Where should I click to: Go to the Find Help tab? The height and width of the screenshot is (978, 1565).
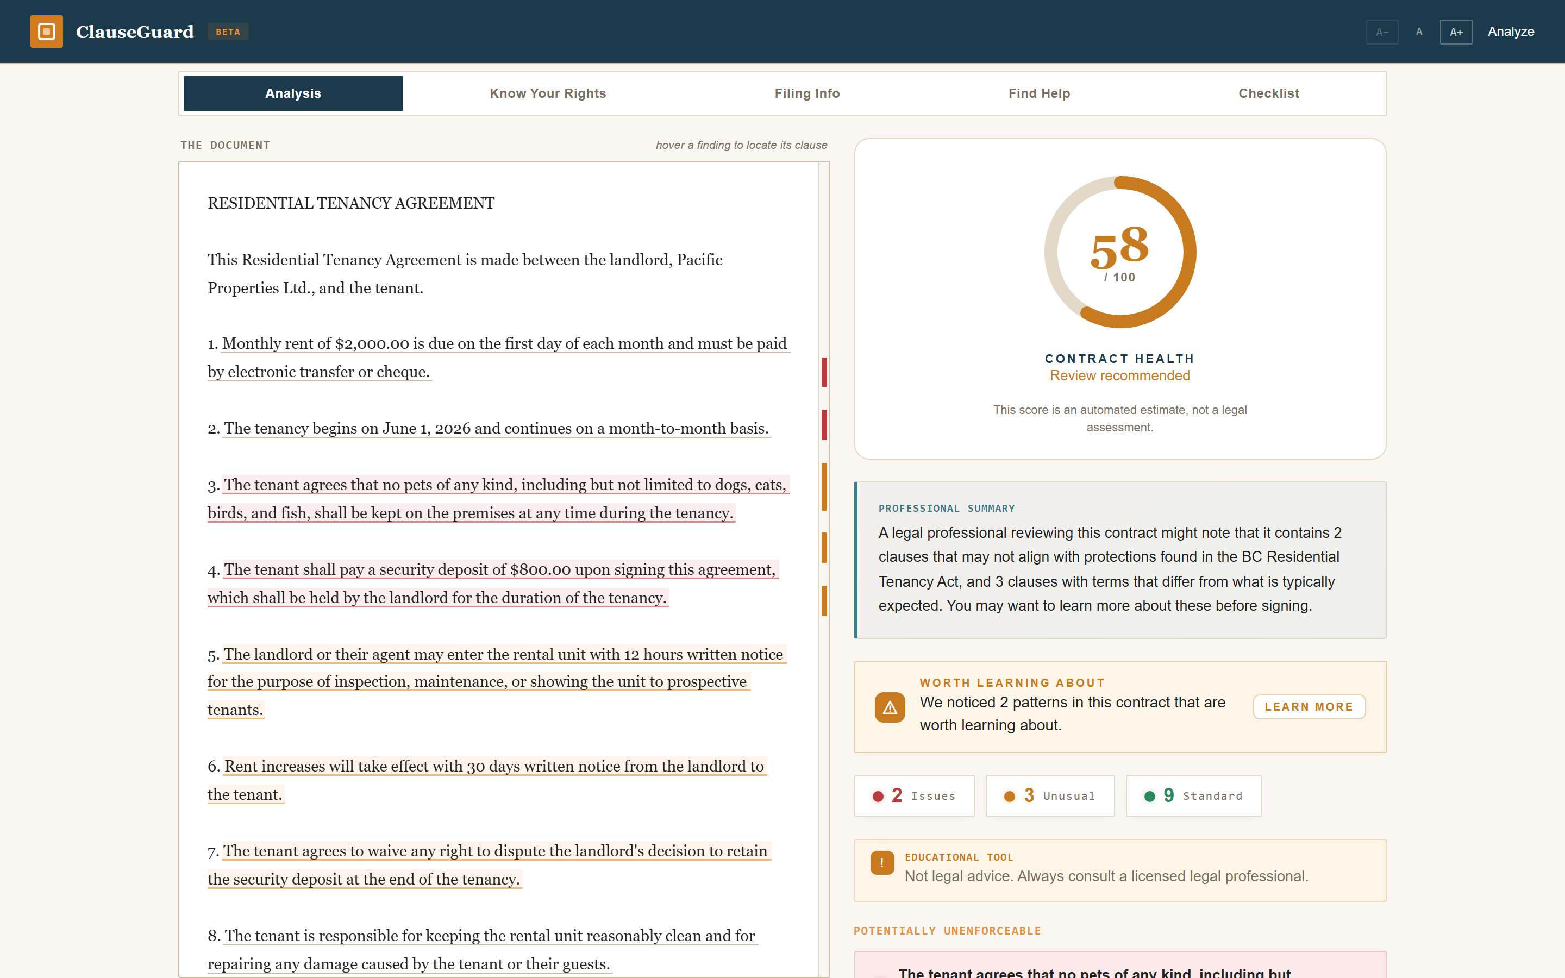coord(1038,93)
